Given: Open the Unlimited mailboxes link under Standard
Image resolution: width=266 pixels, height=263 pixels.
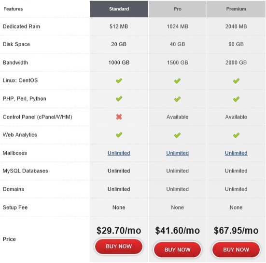Looking at the screenshot, I should tap(119, 153).
